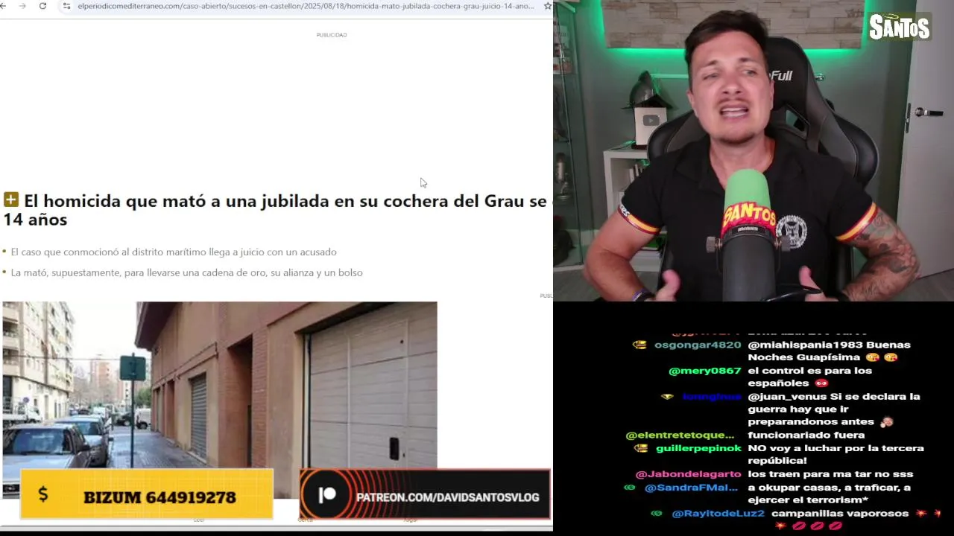This screenshot has height=536, width=954.
Task: Click the message '@juan_venus Si se declara la guerra'
Action: (834, 409)
